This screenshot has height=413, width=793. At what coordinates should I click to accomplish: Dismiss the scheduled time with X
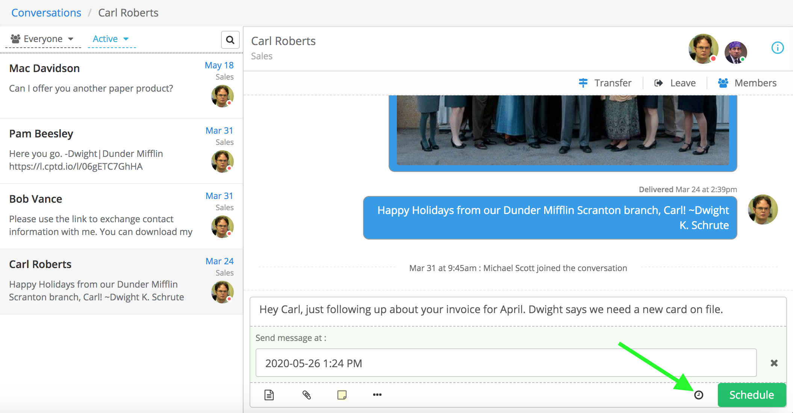[x=774, y=363]
